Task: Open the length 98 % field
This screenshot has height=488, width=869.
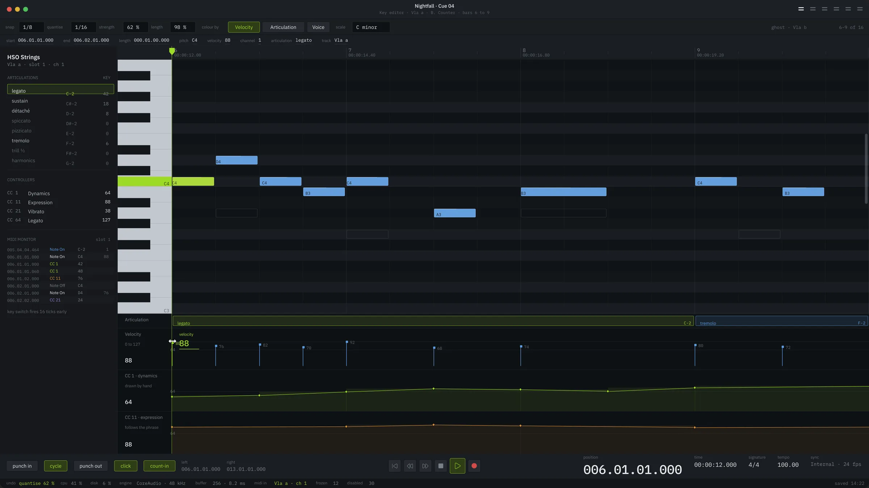Action: point(182,27)
